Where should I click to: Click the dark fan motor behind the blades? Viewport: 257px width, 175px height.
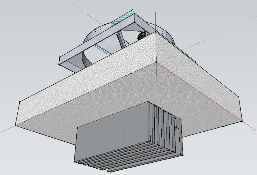141,36
